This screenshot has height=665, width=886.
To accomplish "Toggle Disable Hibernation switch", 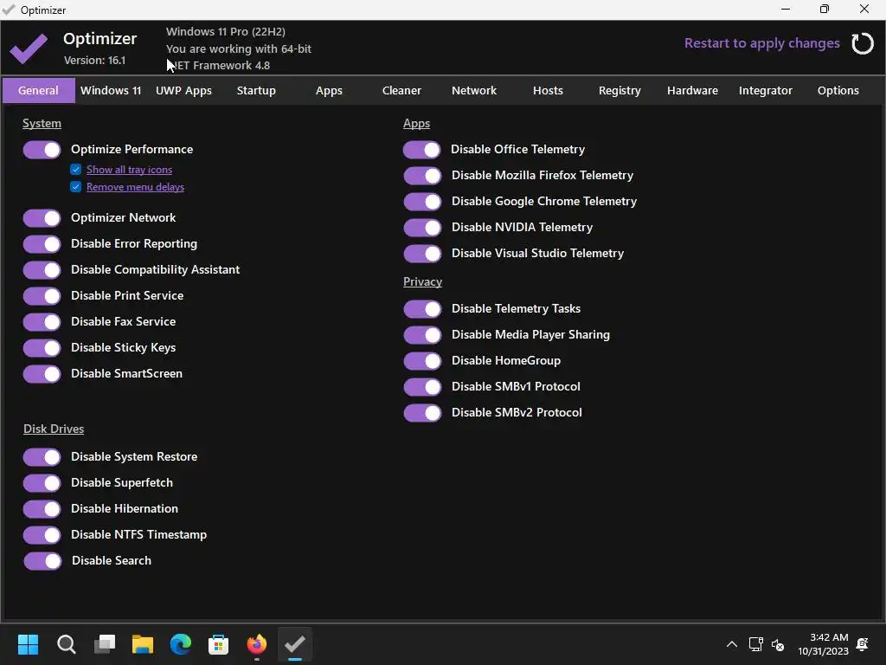I will click(x=42, y=509).
